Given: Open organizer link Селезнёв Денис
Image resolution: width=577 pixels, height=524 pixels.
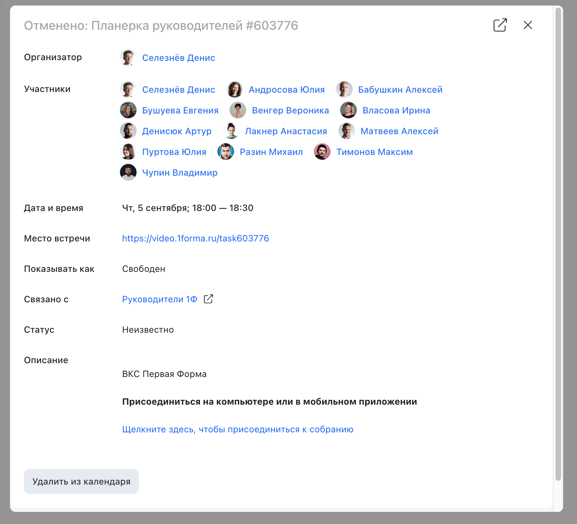Looking at the screenshot, I should pos(179,58).
